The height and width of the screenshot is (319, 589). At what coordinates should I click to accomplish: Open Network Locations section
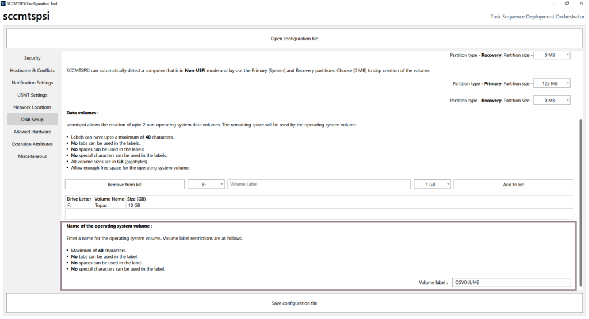(x=32, y=107)
